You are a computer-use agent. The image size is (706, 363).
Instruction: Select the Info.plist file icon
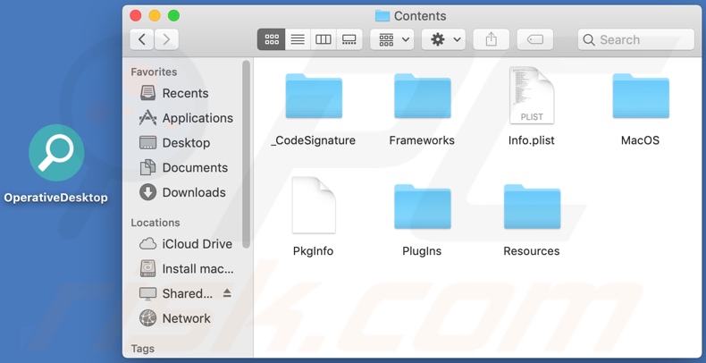point(532,96)
